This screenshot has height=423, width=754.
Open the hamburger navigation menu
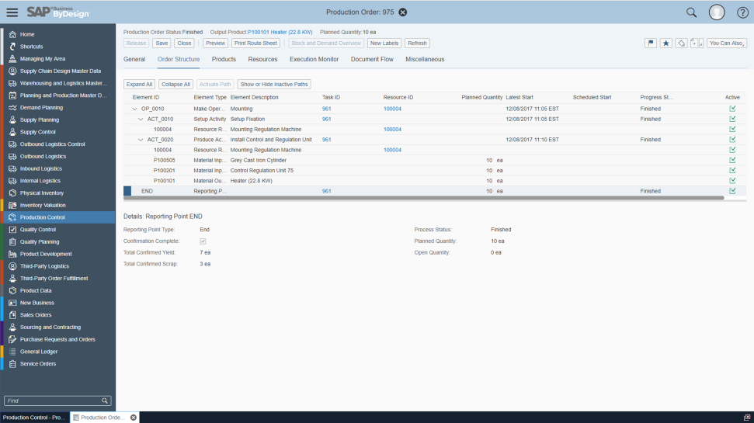coord(12,12)
